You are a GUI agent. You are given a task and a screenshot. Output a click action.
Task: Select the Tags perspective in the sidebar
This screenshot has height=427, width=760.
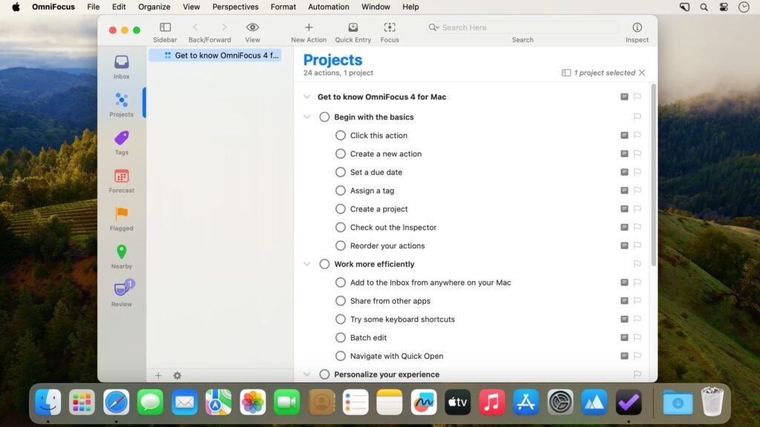[x=121, y=142]
